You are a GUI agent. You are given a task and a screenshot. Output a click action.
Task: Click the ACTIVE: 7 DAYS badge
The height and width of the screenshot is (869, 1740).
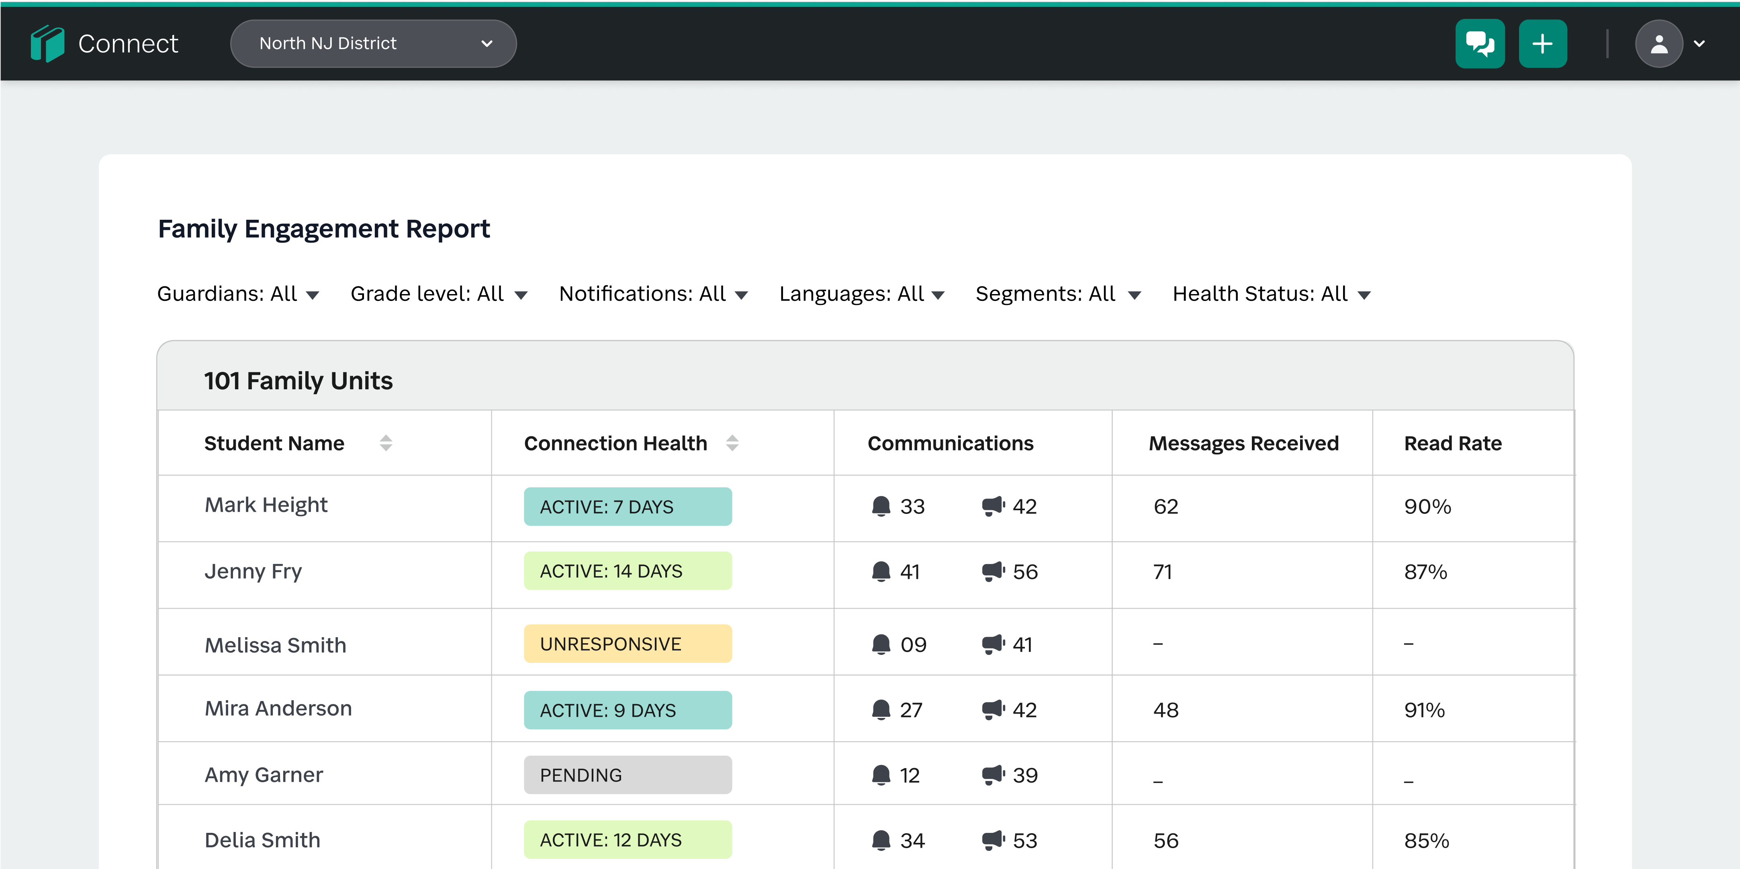(628, 506)
